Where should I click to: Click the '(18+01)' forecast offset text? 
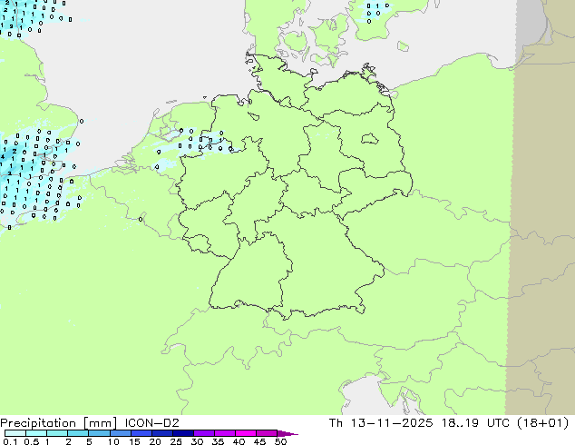[542, 423]
